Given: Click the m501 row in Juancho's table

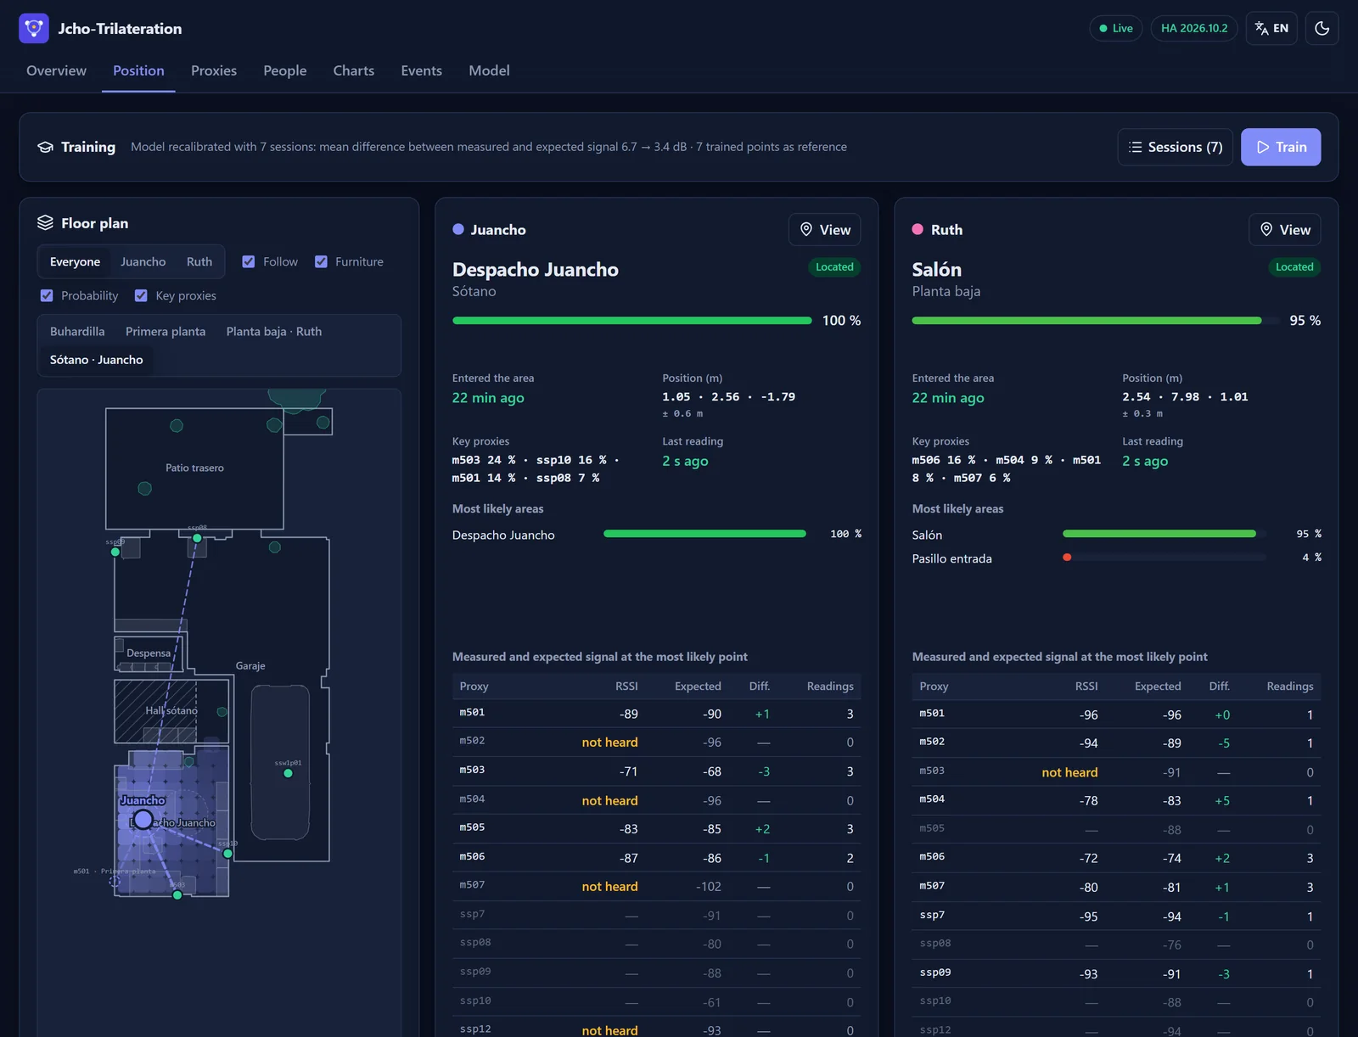Looking at the screenshot, I should tap(656, 714).
